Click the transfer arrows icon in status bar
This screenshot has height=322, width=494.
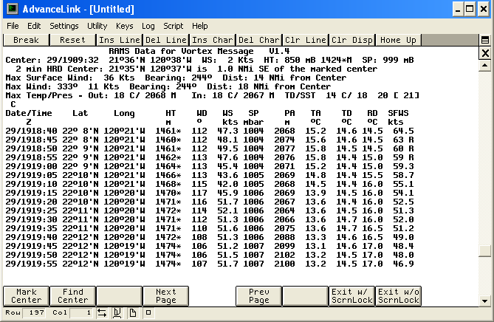pyautogui.click(x=102, y=312)
